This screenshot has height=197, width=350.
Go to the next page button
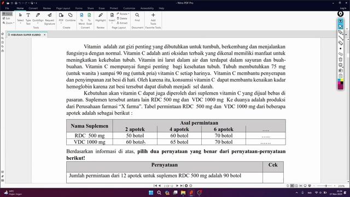pyautogui.click(x=177, y=186)
